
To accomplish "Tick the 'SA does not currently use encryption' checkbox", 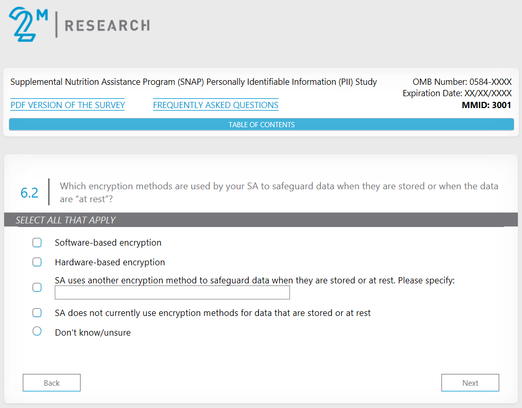I will point(37,313).
